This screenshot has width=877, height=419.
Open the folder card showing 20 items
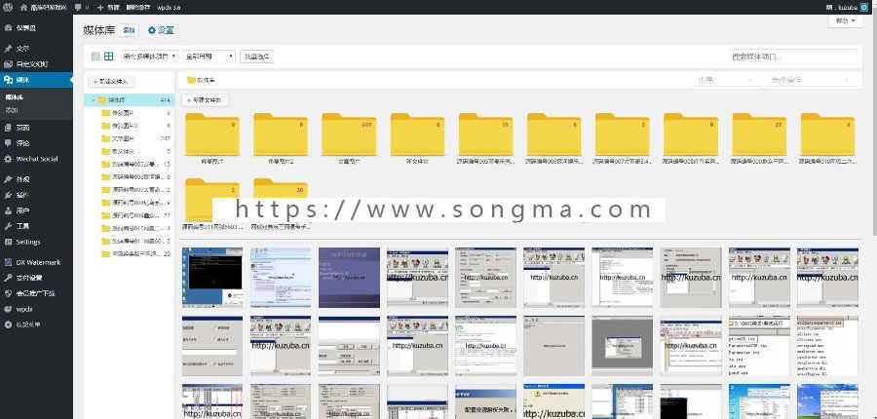(281, 205)
